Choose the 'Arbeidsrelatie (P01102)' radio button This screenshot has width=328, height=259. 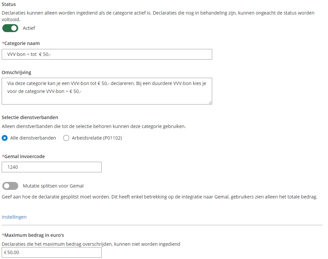[x=66, y=138]
